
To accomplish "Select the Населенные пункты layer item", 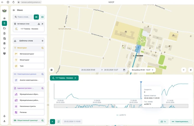I will pyautogui.click(x=29, y=106).
